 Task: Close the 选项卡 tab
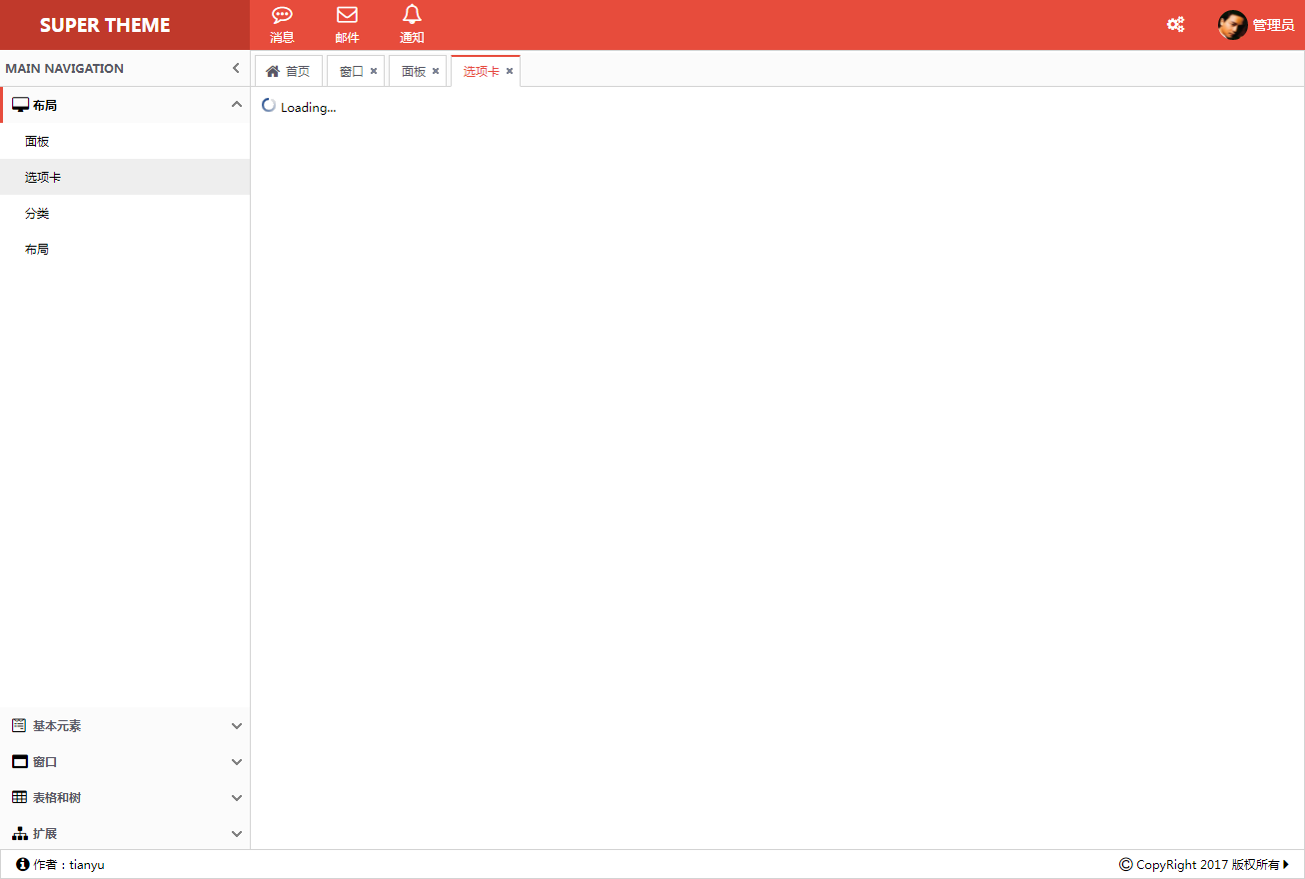pos(510,71)
